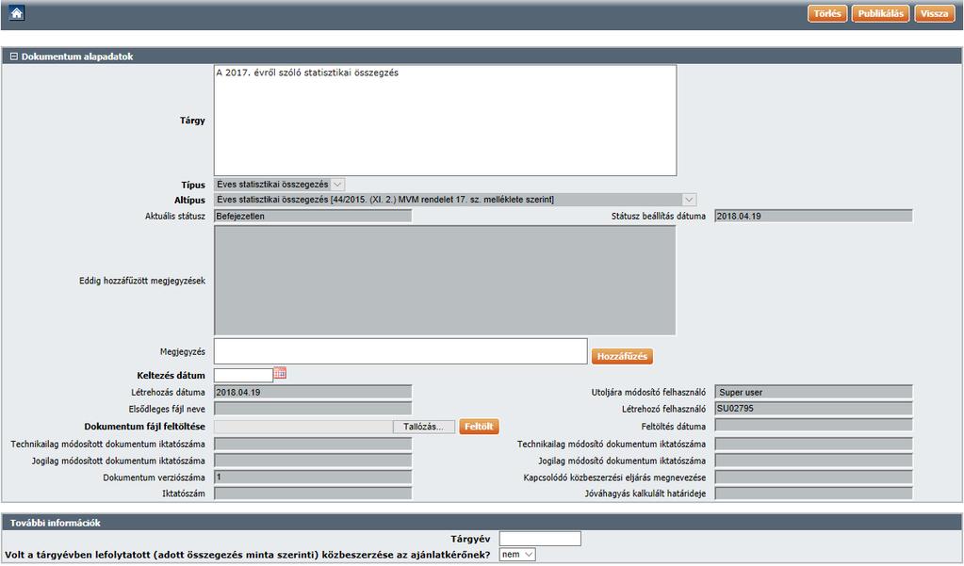Focus the Keltezés dátum input field
Viewport: 964px width, 566px height.
(x=243, y=375)
